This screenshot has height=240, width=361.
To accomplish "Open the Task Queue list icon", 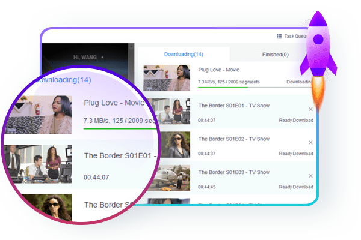I will (279, 36).
